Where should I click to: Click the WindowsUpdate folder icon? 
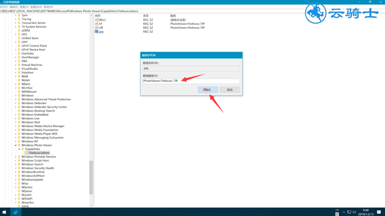click(x=19, y=180)
